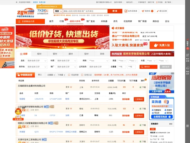Click the online customer service mascot
This screenshot has width=190, height=143.
click(x=18, y=114)
